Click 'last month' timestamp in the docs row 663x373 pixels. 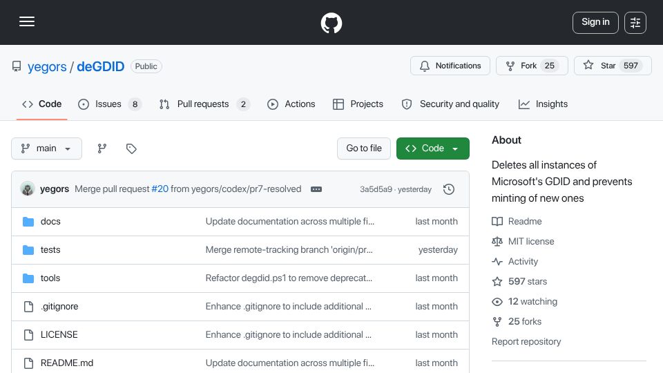tap(436, 222)
